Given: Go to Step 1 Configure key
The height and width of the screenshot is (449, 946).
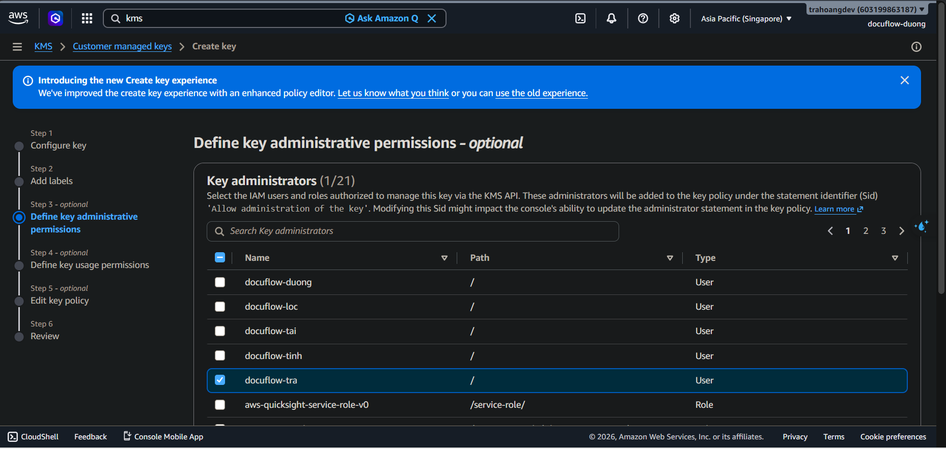Looking at the screenshot, I should [59, 145].
